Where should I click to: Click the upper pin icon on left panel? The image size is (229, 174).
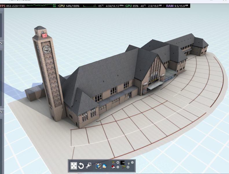(1, 43)
